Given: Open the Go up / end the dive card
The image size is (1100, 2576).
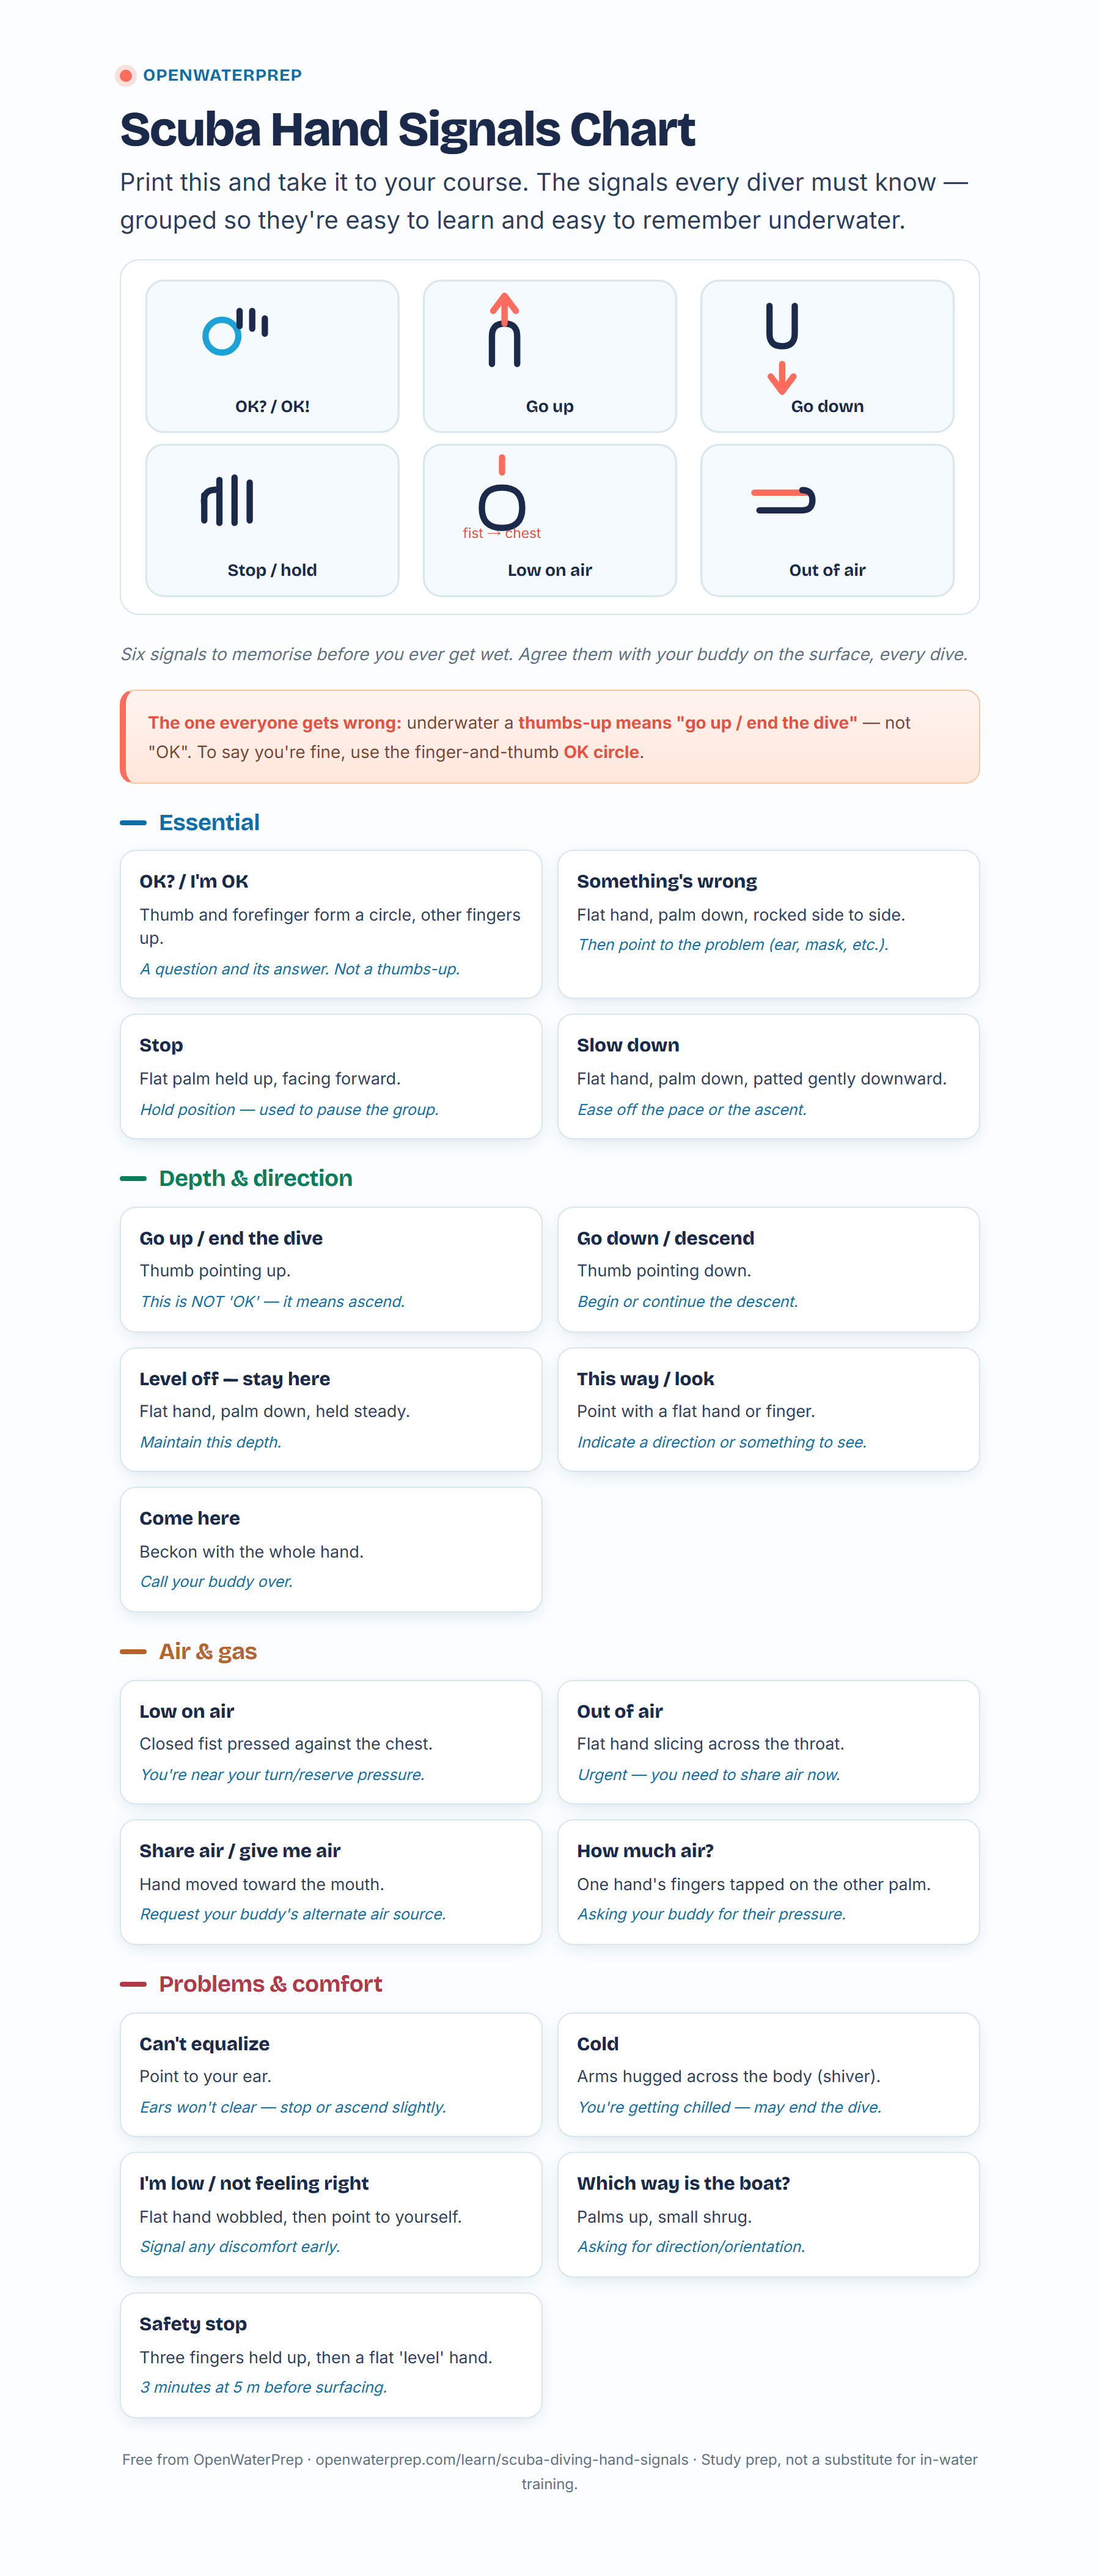Looking at the screenshot, I should 331,1269.
